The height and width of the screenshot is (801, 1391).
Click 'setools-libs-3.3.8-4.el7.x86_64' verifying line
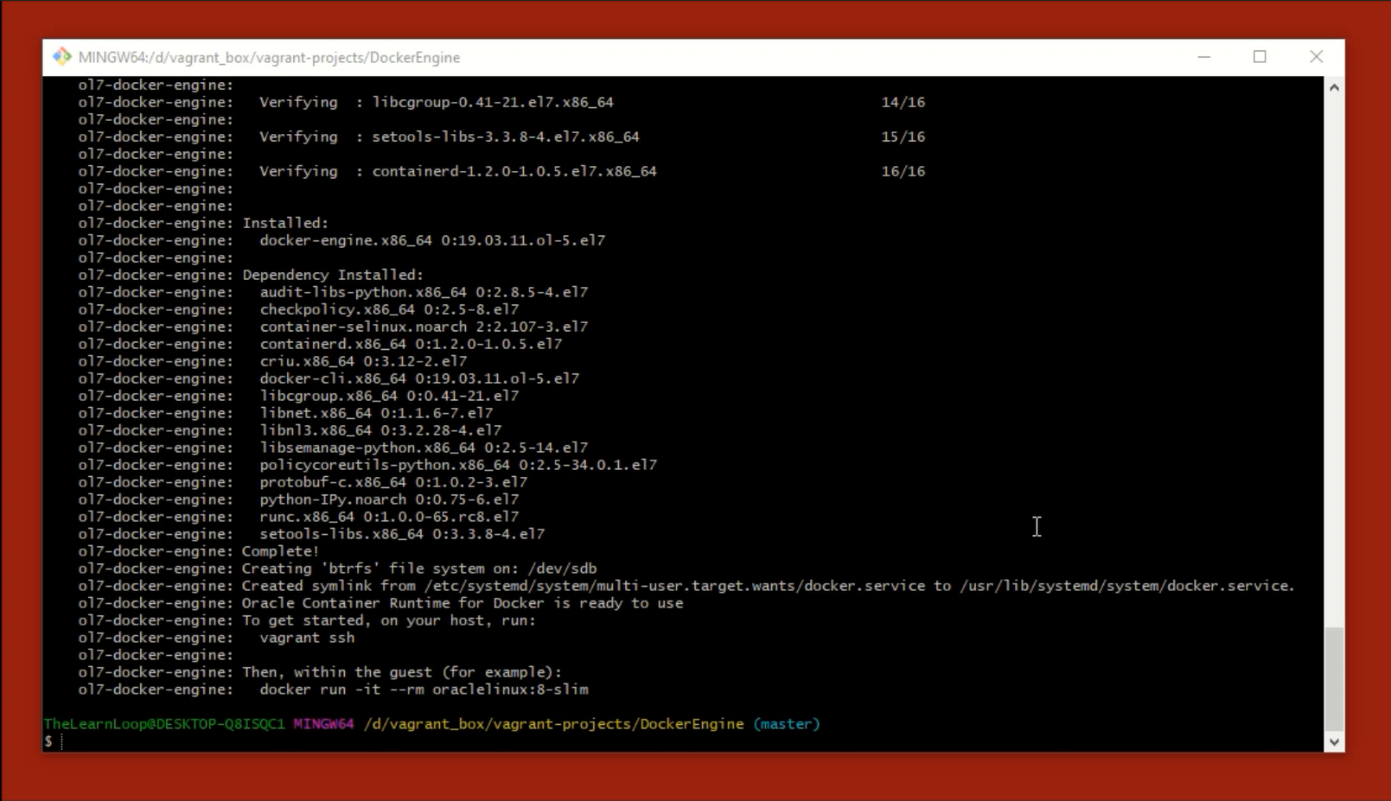(x=506, y=137)
